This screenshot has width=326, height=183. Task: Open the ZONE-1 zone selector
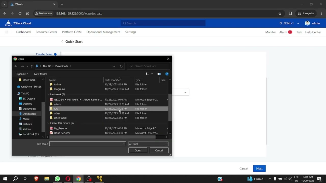click(x=289, y=23)
